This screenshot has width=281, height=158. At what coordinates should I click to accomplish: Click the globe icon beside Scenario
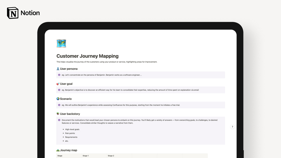coord(58,99)
